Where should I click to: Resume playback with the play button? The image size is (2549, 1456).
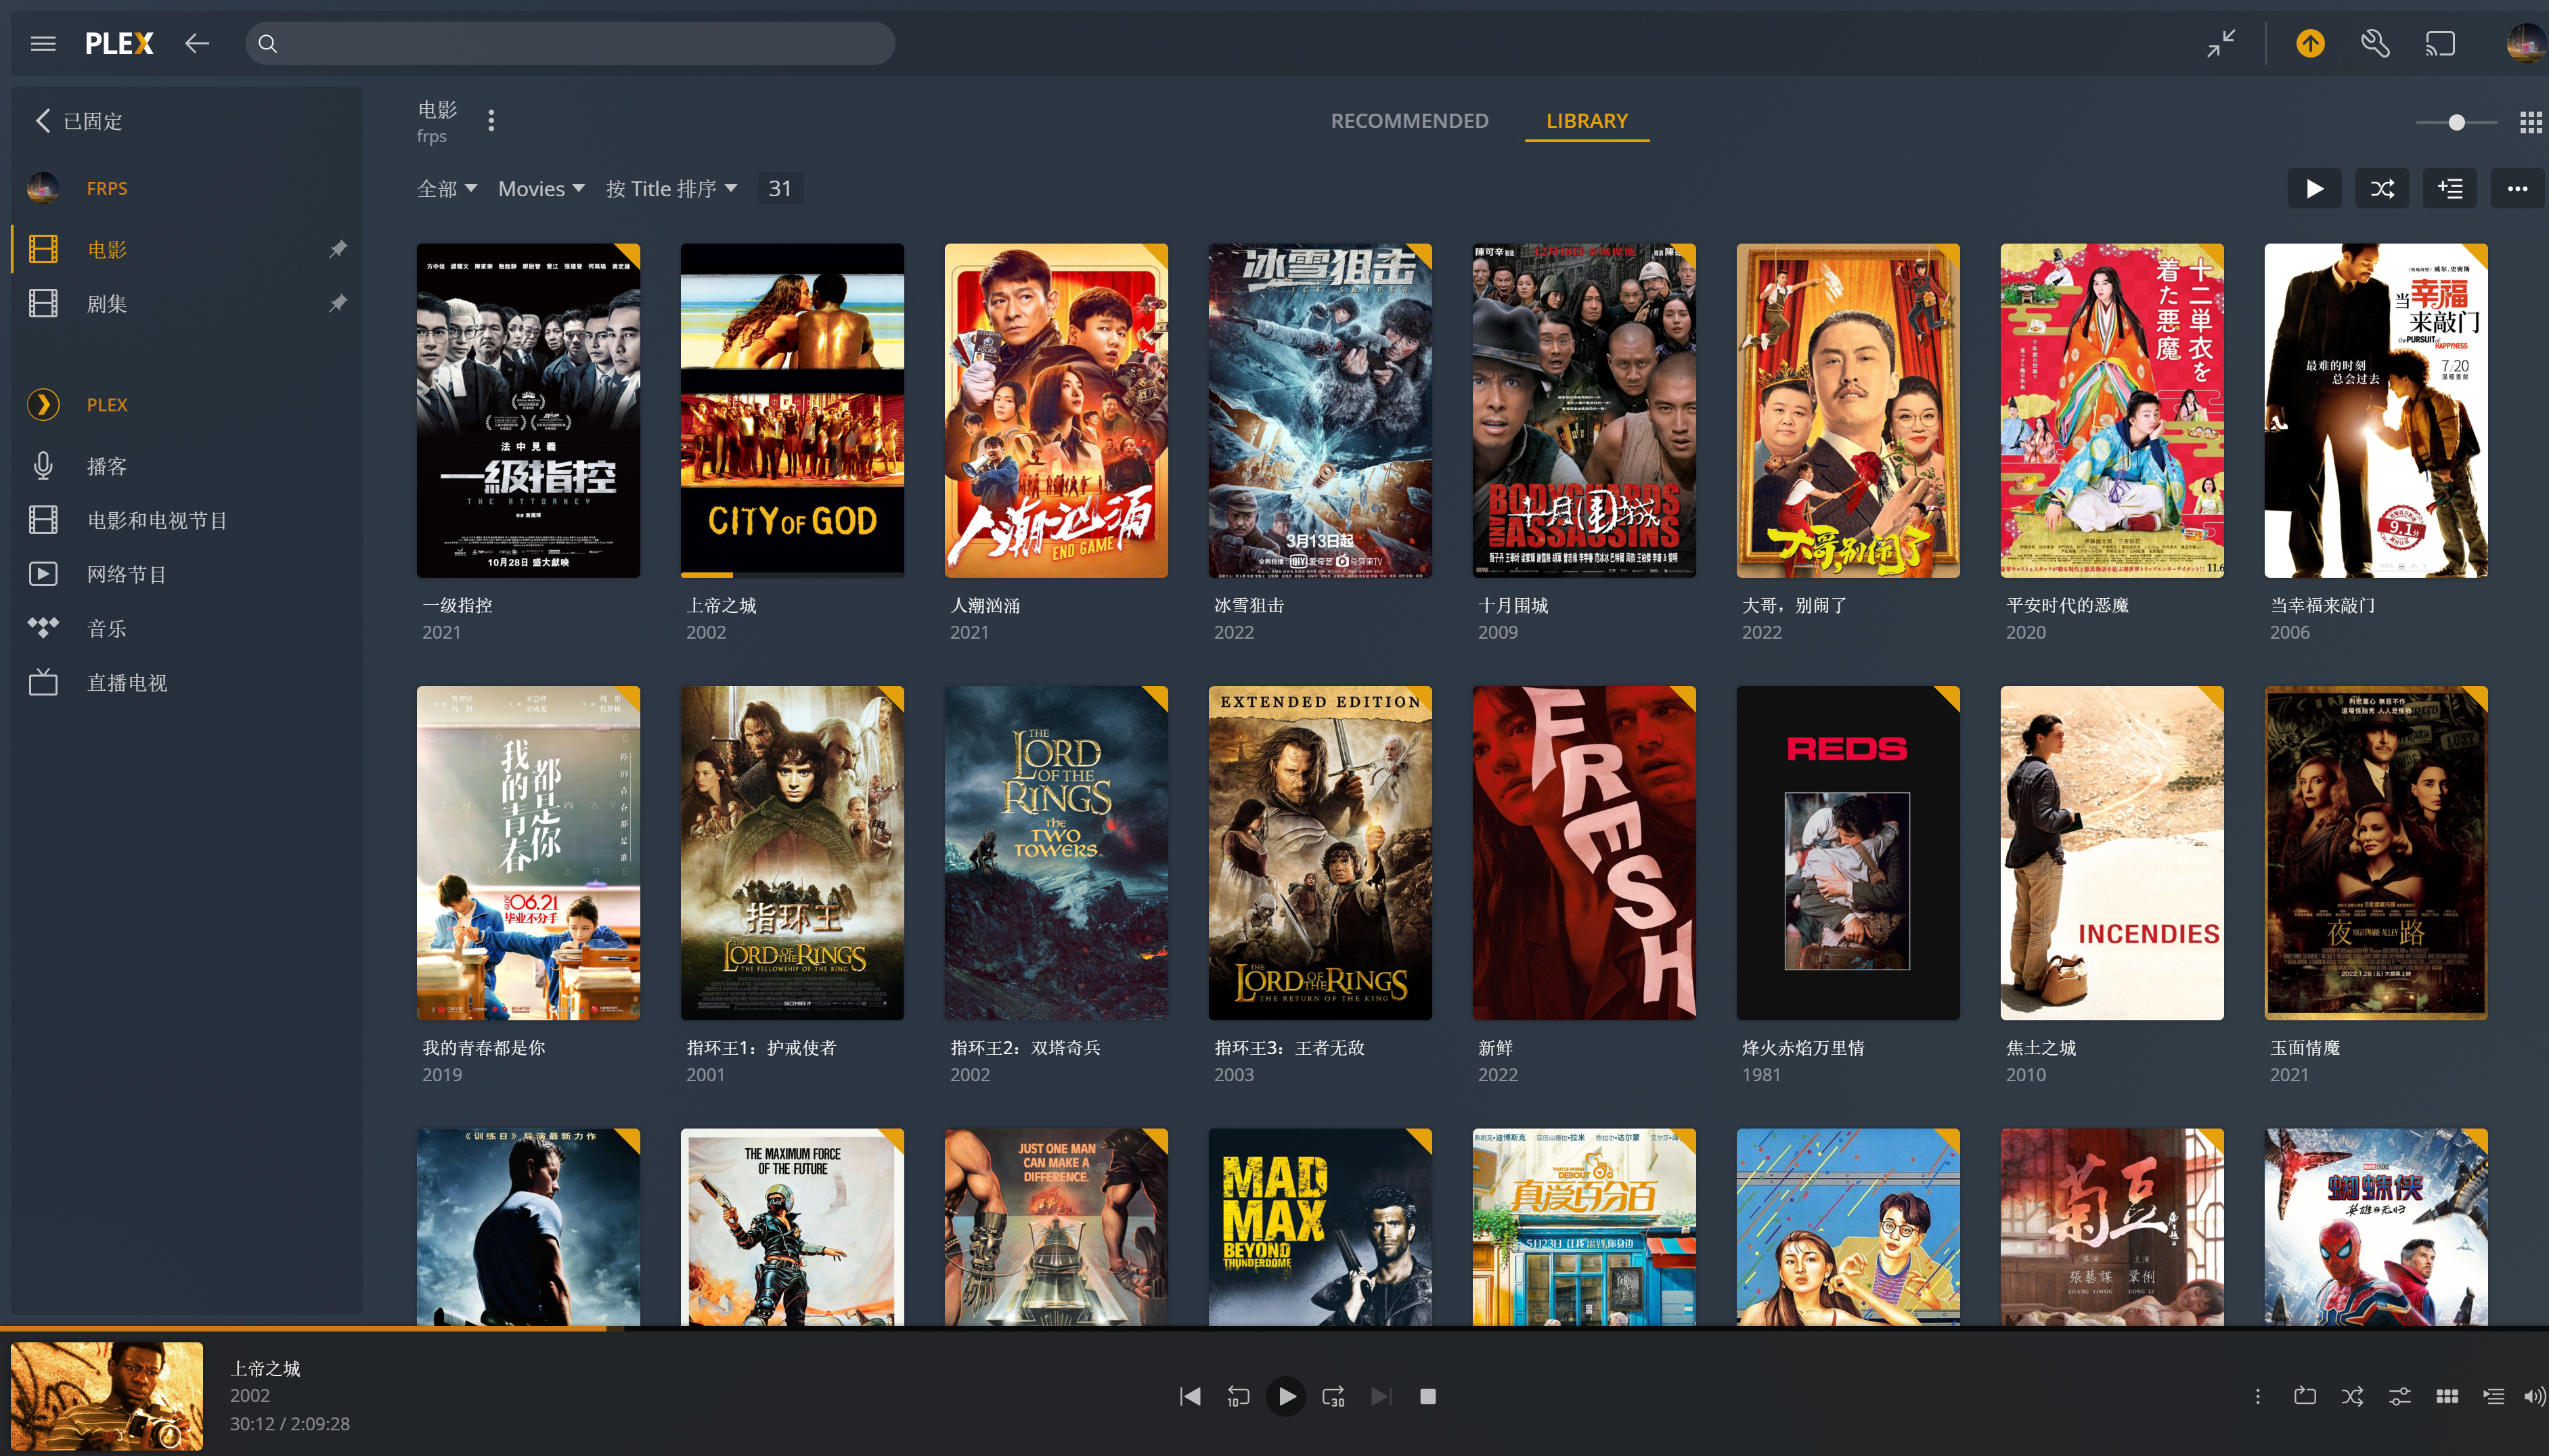[1287, 1396]
